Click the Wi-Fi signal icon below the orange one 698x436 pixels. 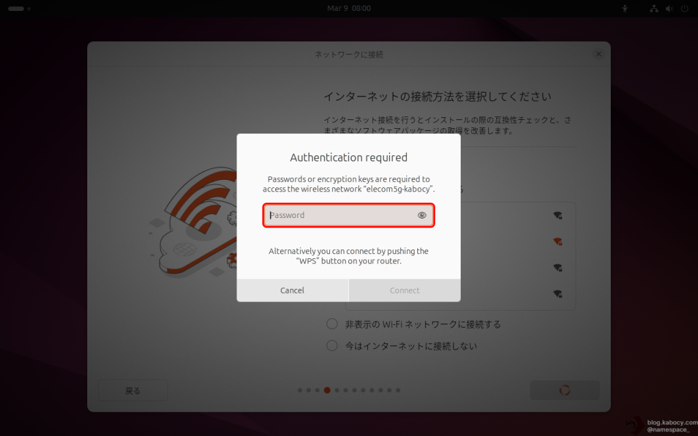[558, 268]
